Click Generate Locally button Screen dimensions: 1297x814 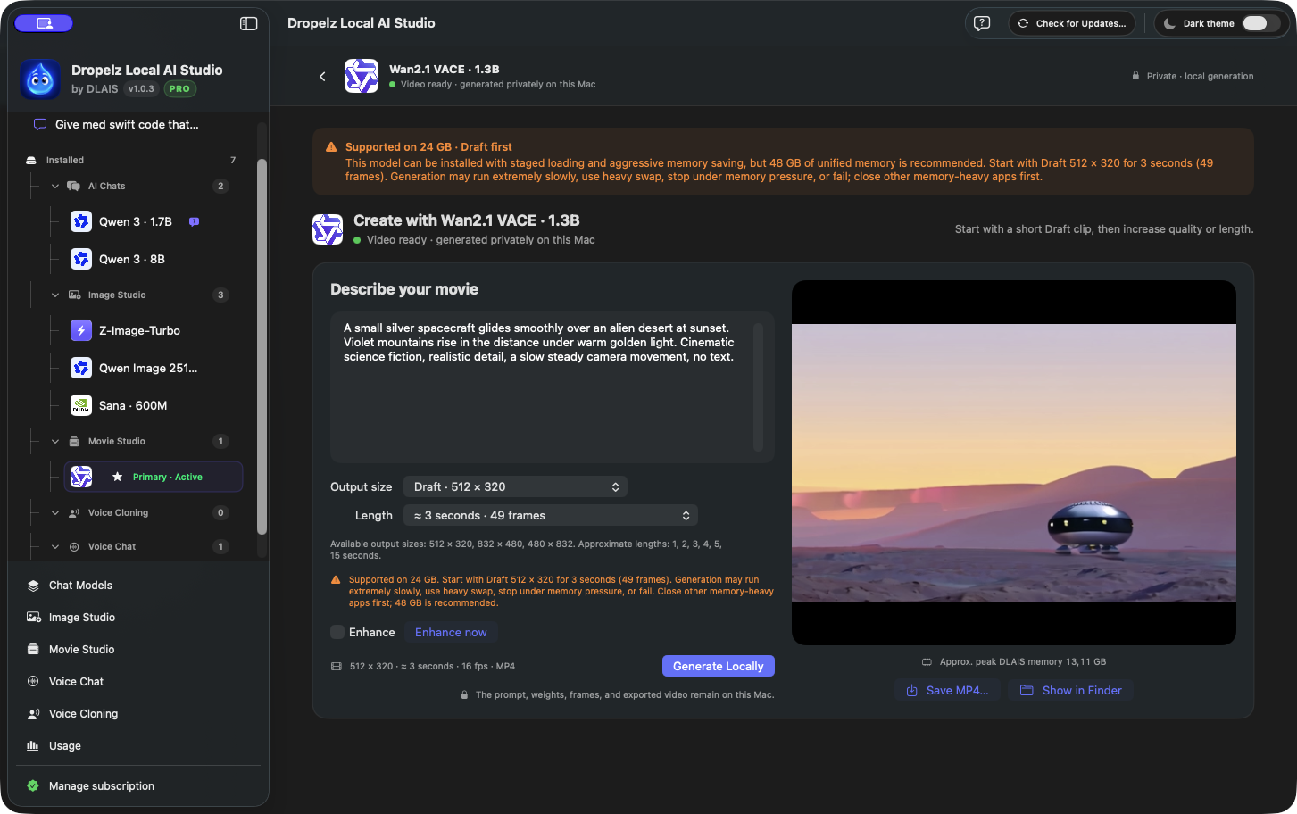719,666
